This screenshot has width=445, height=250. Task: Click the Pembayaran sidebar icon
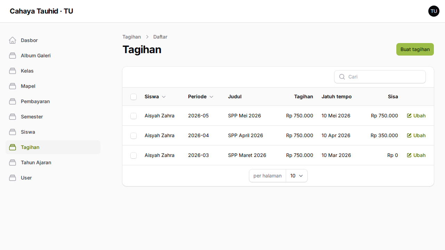[13, 101]
